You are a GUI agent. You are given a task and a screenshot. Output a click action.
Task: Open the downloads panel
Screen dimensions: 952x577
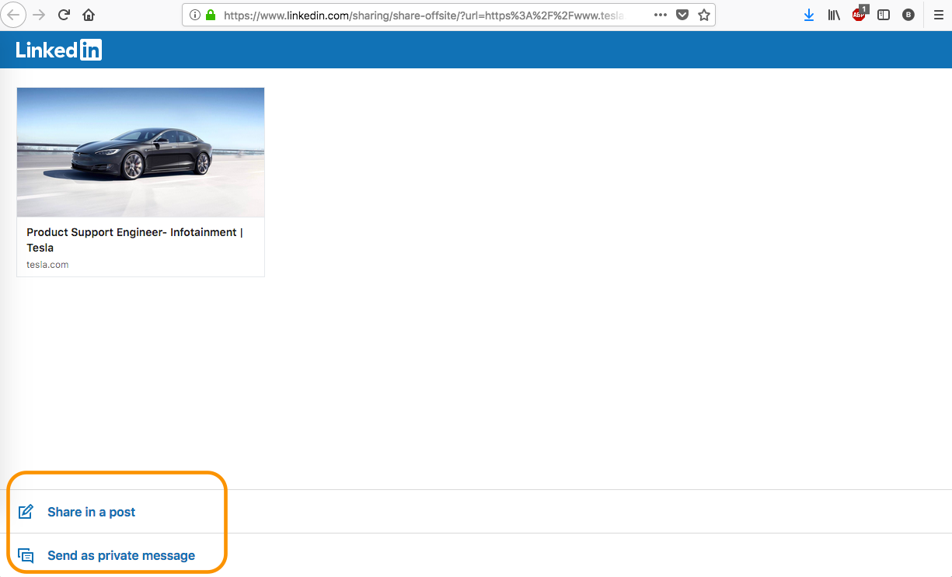809,15
